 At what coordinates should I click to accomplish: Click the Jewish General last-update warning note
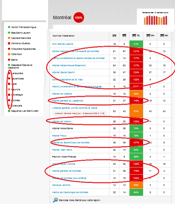click(80, 113)
